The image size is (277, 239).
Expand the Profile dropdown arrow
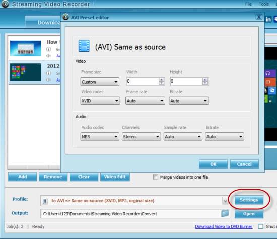click(x=225, y=201)
